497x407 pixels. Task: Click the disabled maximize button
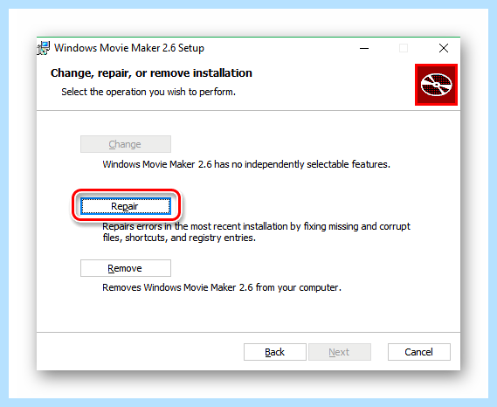pyautogui.click(x=404, y=48)
